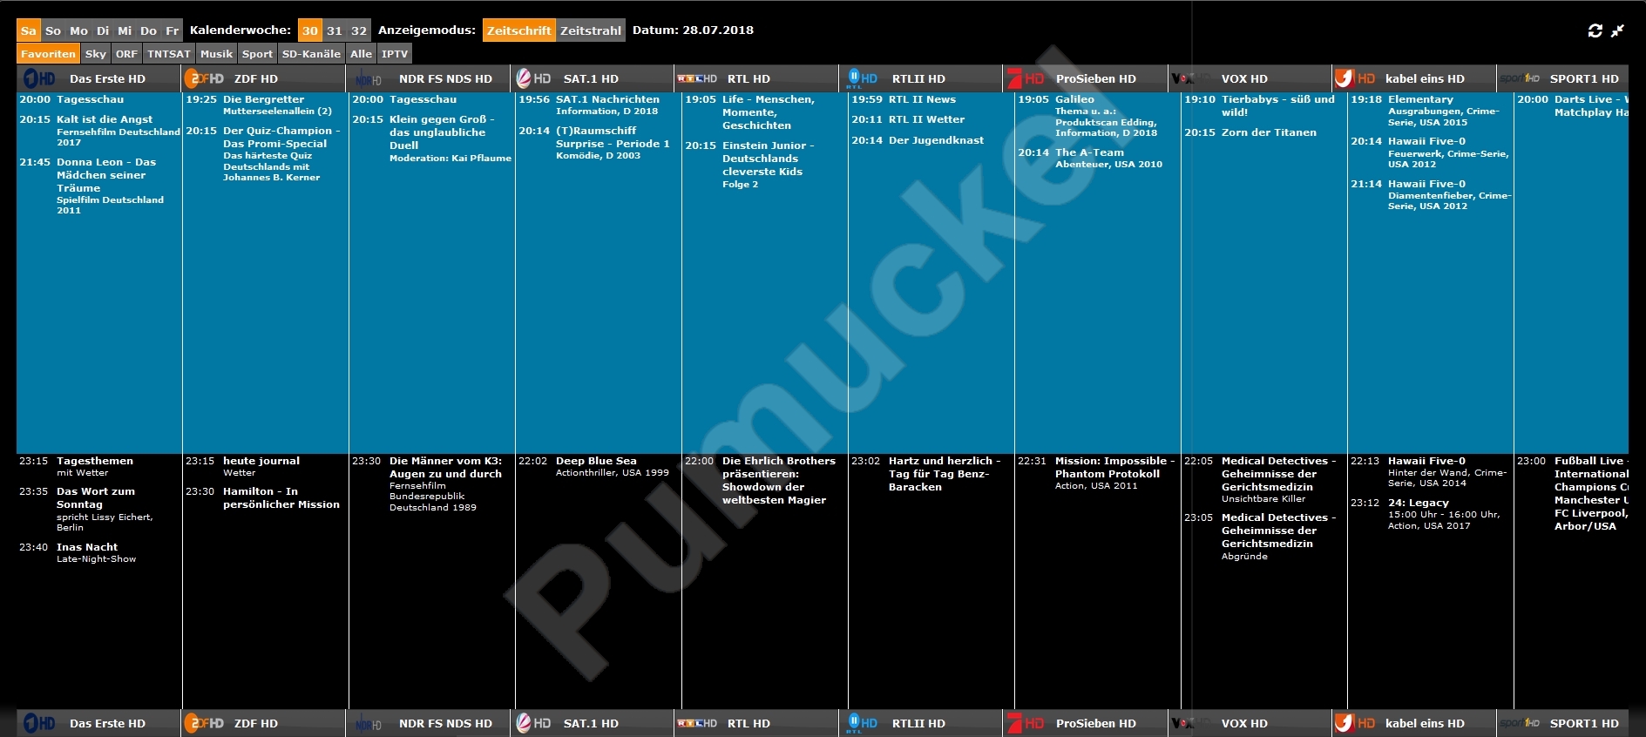Open Deep Blue Sea programme entry
The width and height of the screenshot is (1646, 737).
[596, 461]
